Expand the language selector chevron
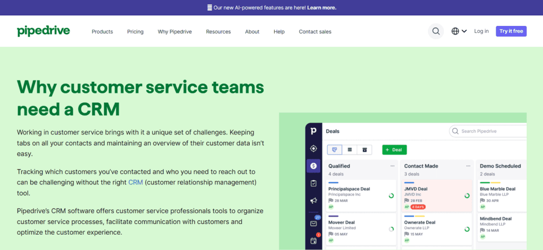543x250 pixels. 464,31
